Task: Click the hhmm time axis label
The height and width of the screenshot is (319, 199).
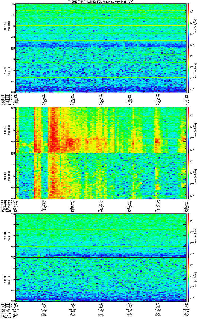Action: point(4,315)
